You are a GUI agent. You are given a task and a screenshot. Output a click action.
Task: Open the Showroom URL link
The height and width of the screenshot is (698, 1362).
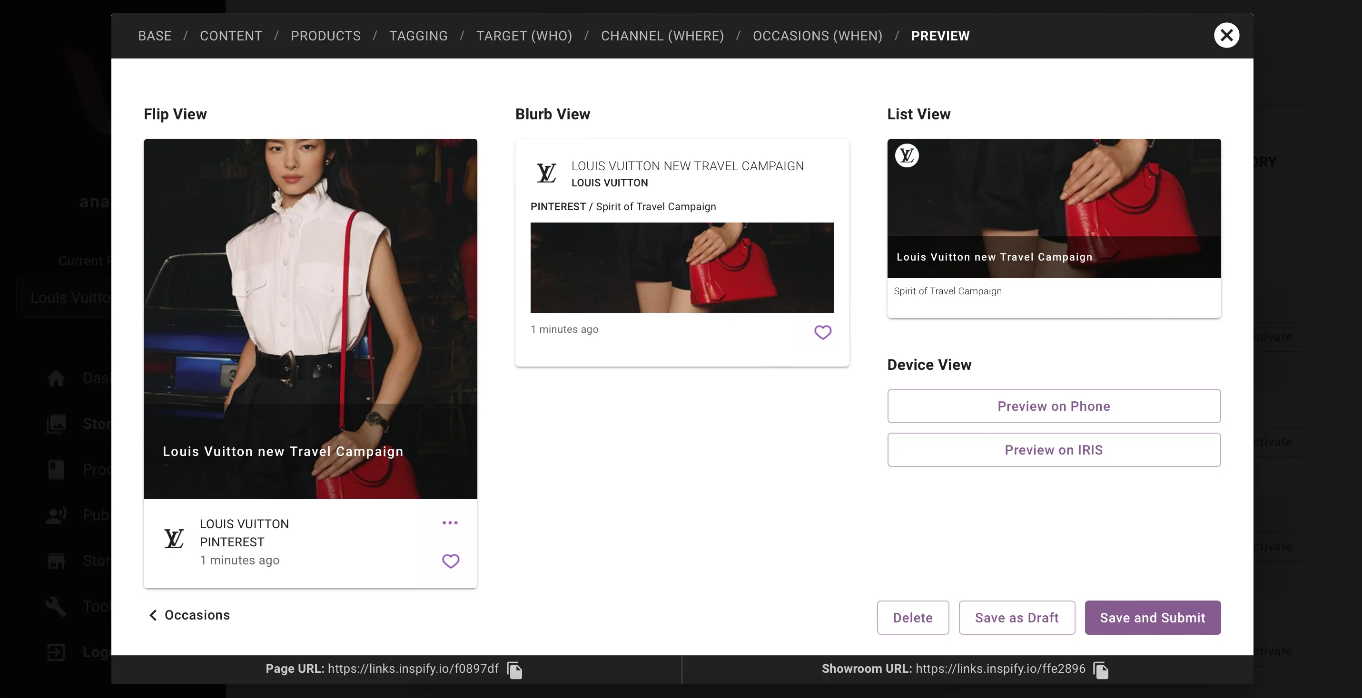point(1000,669)
